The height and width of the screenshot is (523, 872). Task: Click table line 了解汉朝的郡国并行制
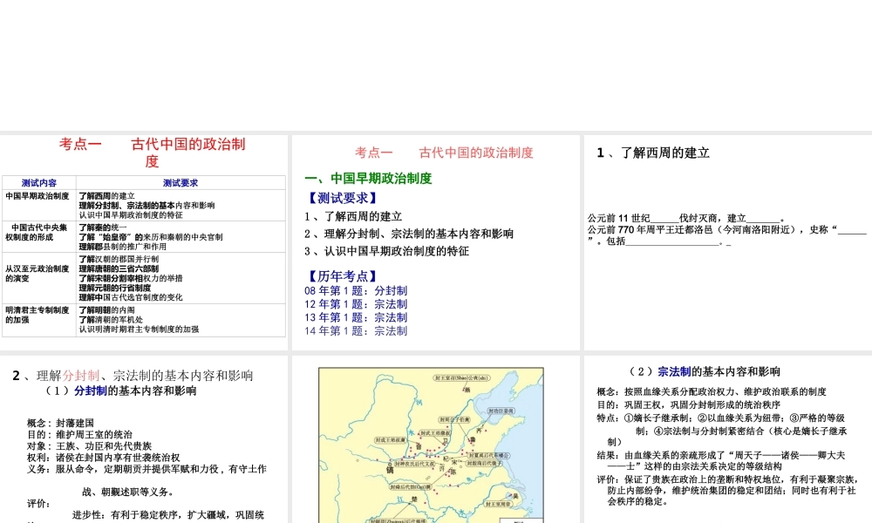tap(119, 259)
